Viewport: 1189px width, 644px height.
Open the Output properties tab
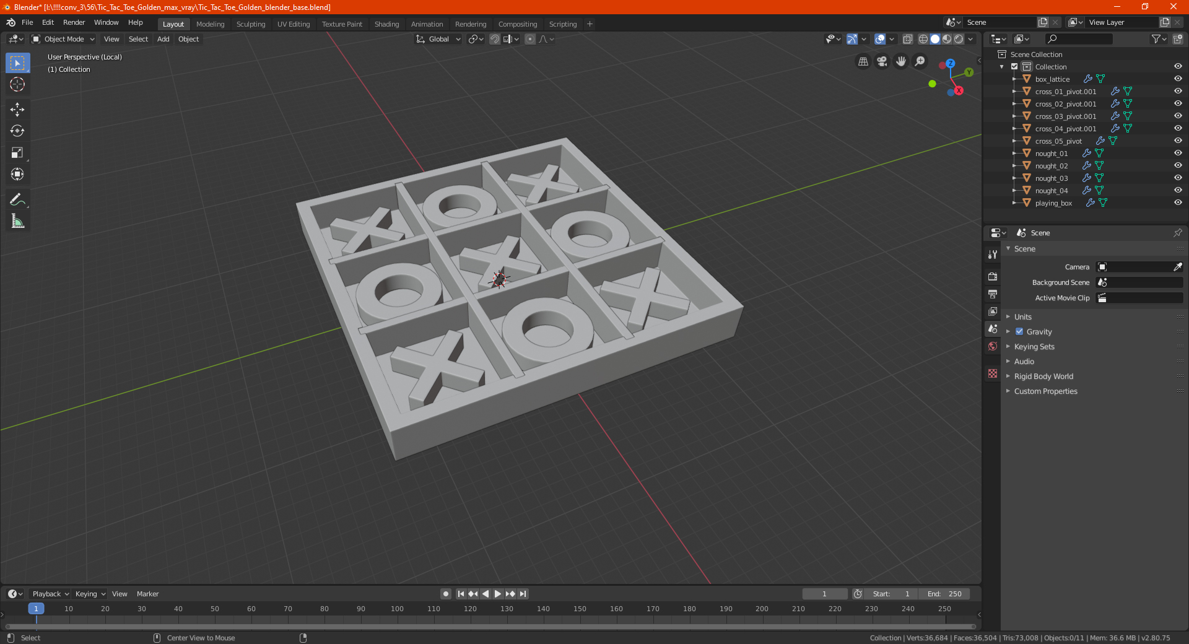pos(993,294)
